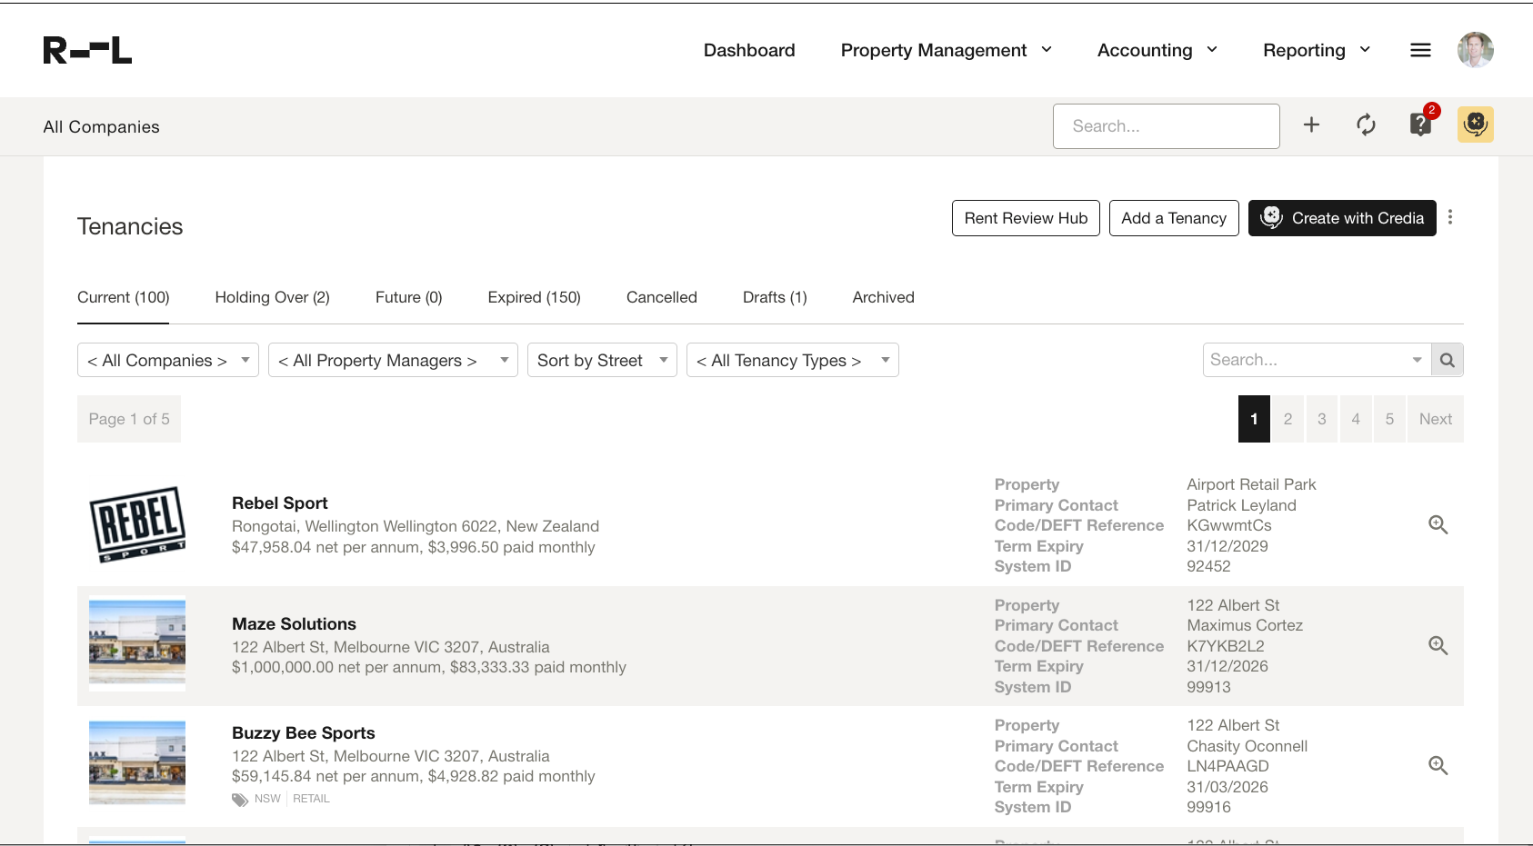
Task: Click the tenancy search magnifier button
Action: pos(1448,360)
